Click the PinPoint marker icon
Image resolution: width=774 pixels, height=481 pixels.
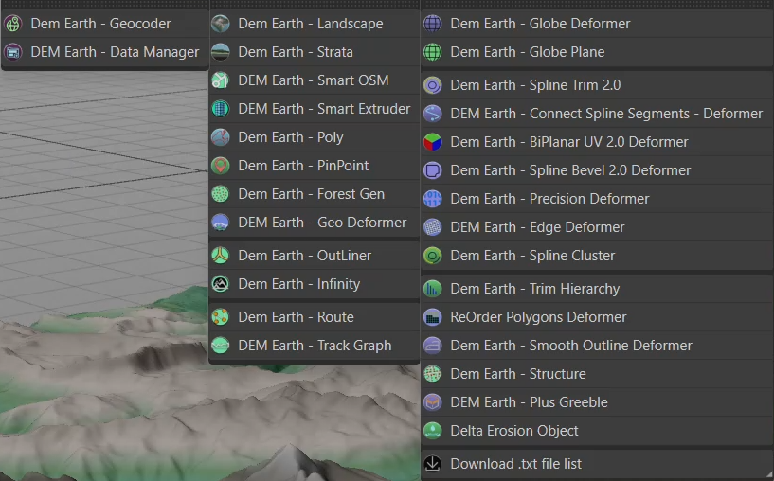(x=221, y=166)
